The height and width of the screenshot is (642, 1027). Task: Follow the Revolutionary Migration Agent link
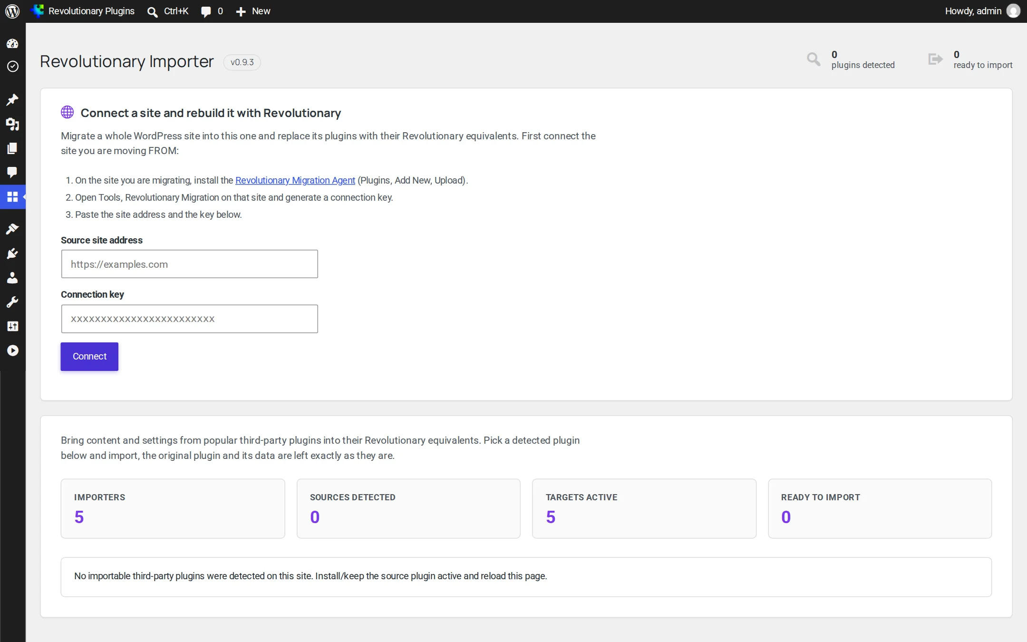pyautogui.click(x=295, y=180)
